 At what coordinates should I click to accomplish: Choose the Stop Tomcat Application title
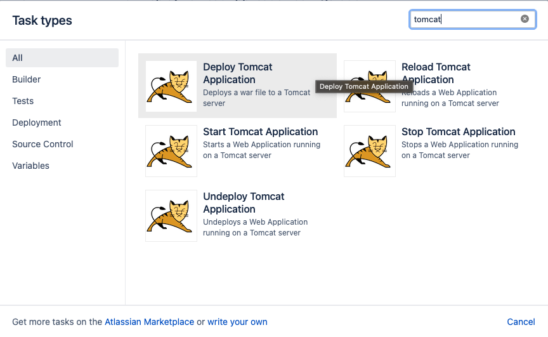tap(458, 132)
